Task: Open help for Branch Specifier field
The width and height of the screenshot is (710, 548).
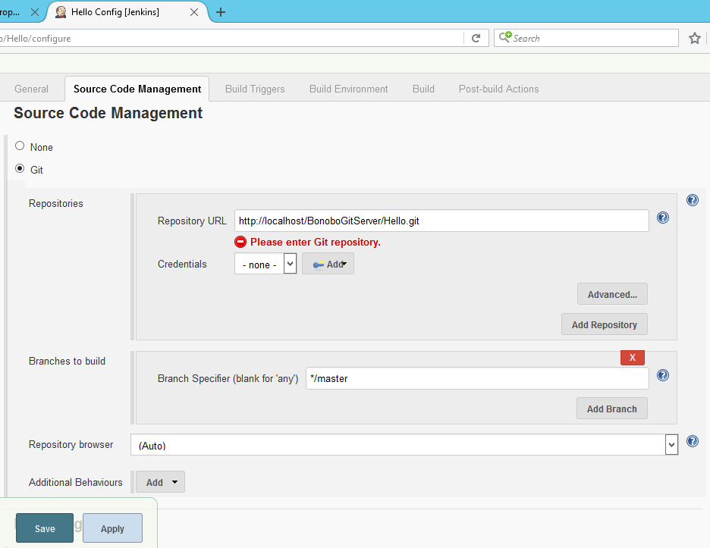Action: (x=663, y=375)
